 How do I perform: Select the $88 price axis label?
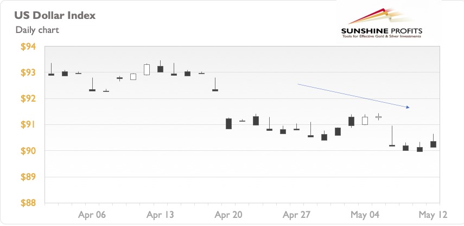[x=28, y=203]
